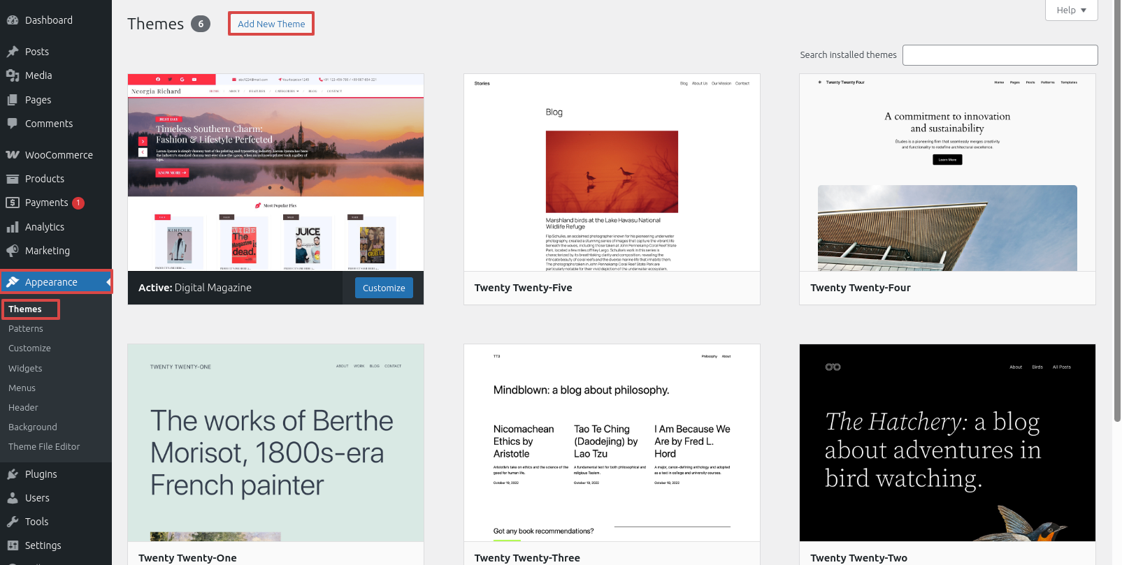Expand the Help dropdown tab

(1071, 10)
